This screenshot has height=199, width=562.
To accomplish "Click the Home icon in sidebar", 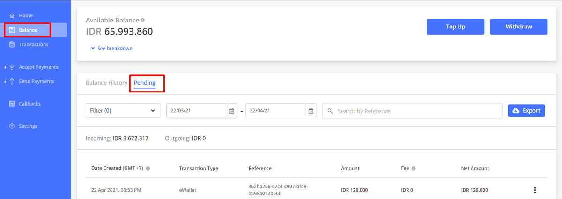I will (12, 16).
